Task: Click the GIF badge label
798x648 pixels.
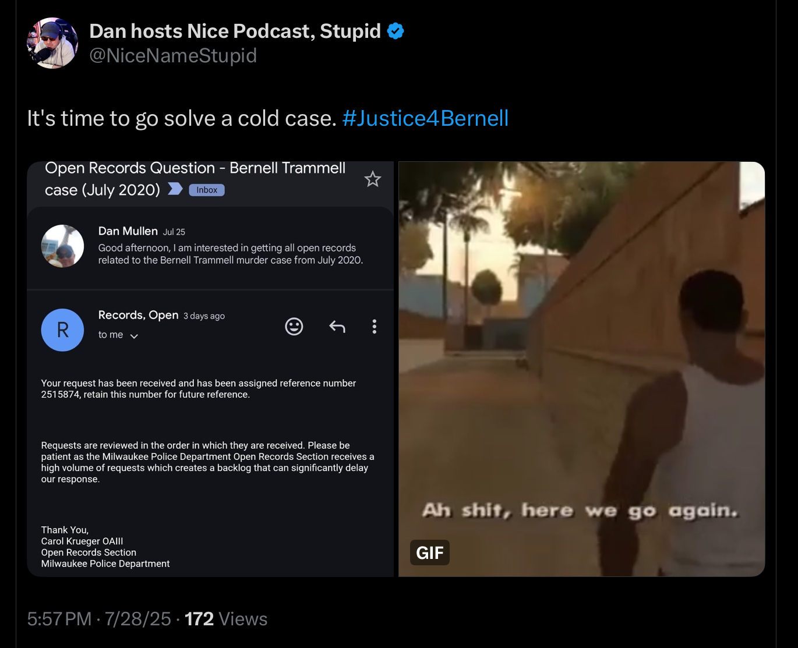Action: [430, 553]
